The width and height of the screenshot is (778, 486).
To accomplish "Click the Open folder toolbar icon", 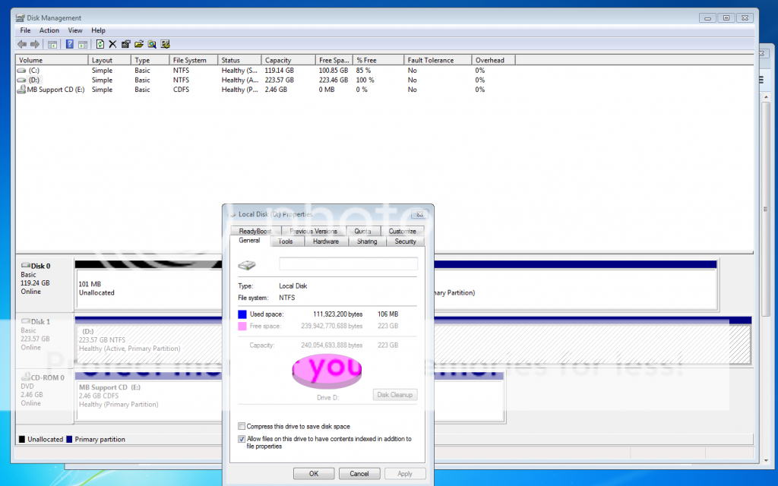I will (139, 44).
